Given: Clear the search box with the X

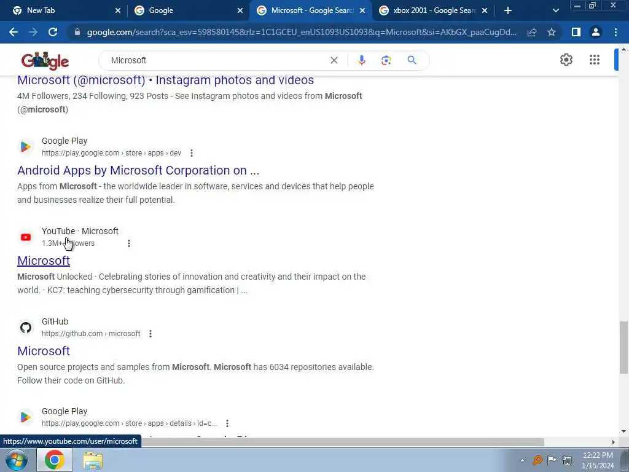Looking at the screenshot, I should point(334,60).
